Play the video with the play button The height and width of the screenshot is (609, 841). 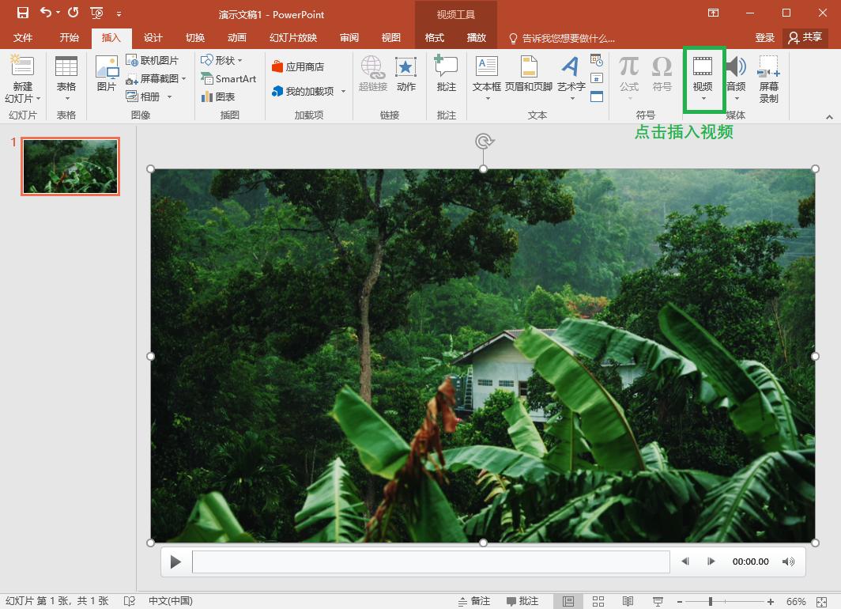click(x=175, y=562)
